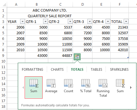Switch to the FORMATTING tab
The width and height of the screenshot is (137, 110).
[32, 70]
